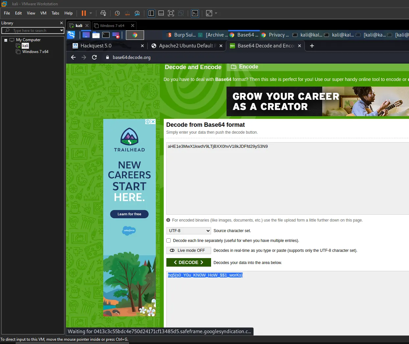
Task: Open the power options dropdown next to pause
Action: pyautogui.click(x=91, y=13)
